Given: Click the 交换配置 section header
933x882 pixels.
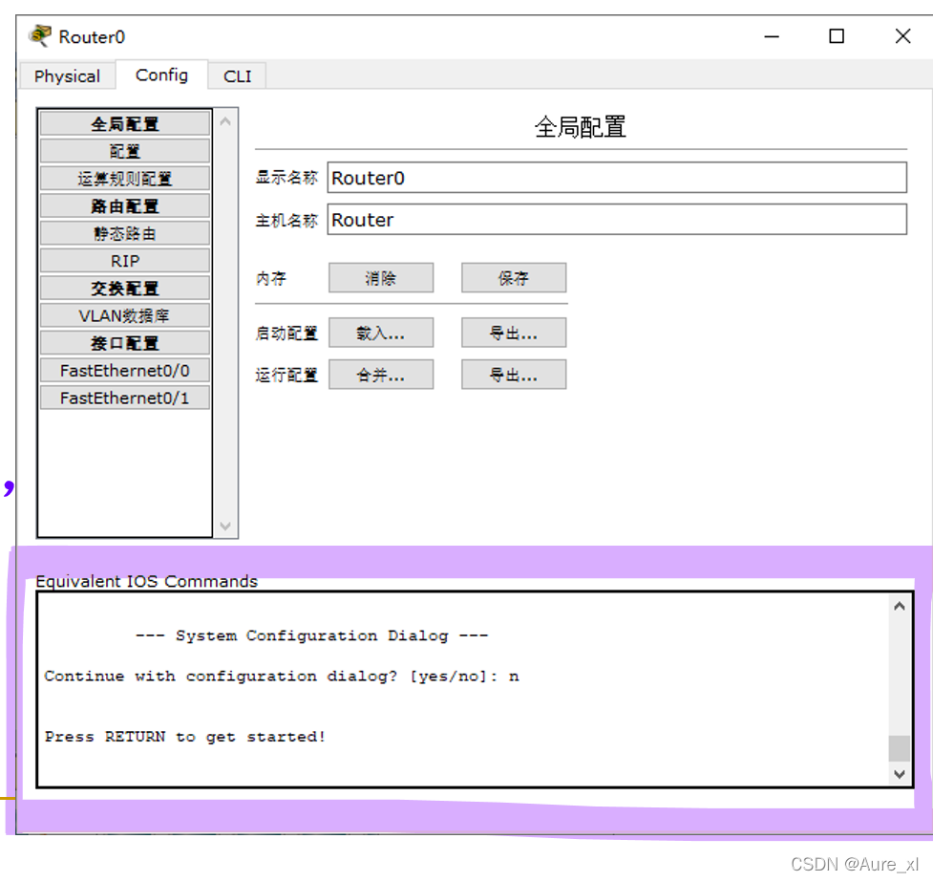Looking at the screenshot, I should click(125, 289).
